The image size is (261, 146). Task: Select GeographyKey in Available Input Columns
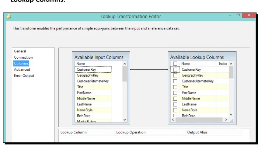coord(93,75)
